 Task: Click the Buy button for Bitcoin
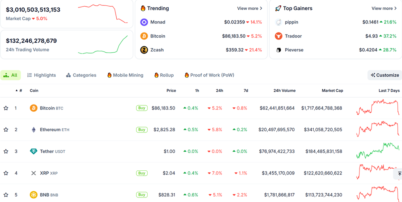click(x=141, y=108)
